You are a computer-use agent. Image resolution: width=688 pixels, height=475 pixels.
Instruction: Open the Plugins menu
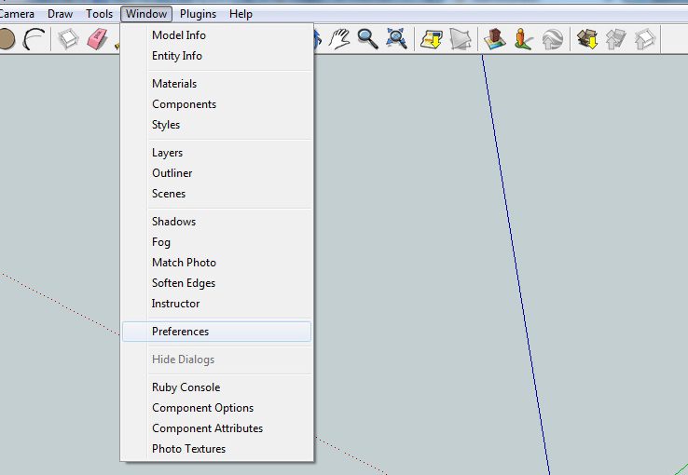pos(198,14)
